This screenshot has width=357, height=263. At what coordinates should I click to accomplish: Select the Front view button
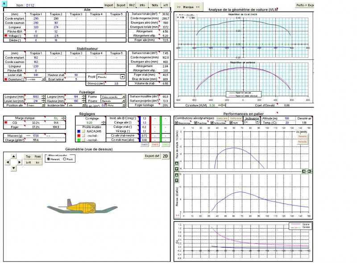point(37,157)
